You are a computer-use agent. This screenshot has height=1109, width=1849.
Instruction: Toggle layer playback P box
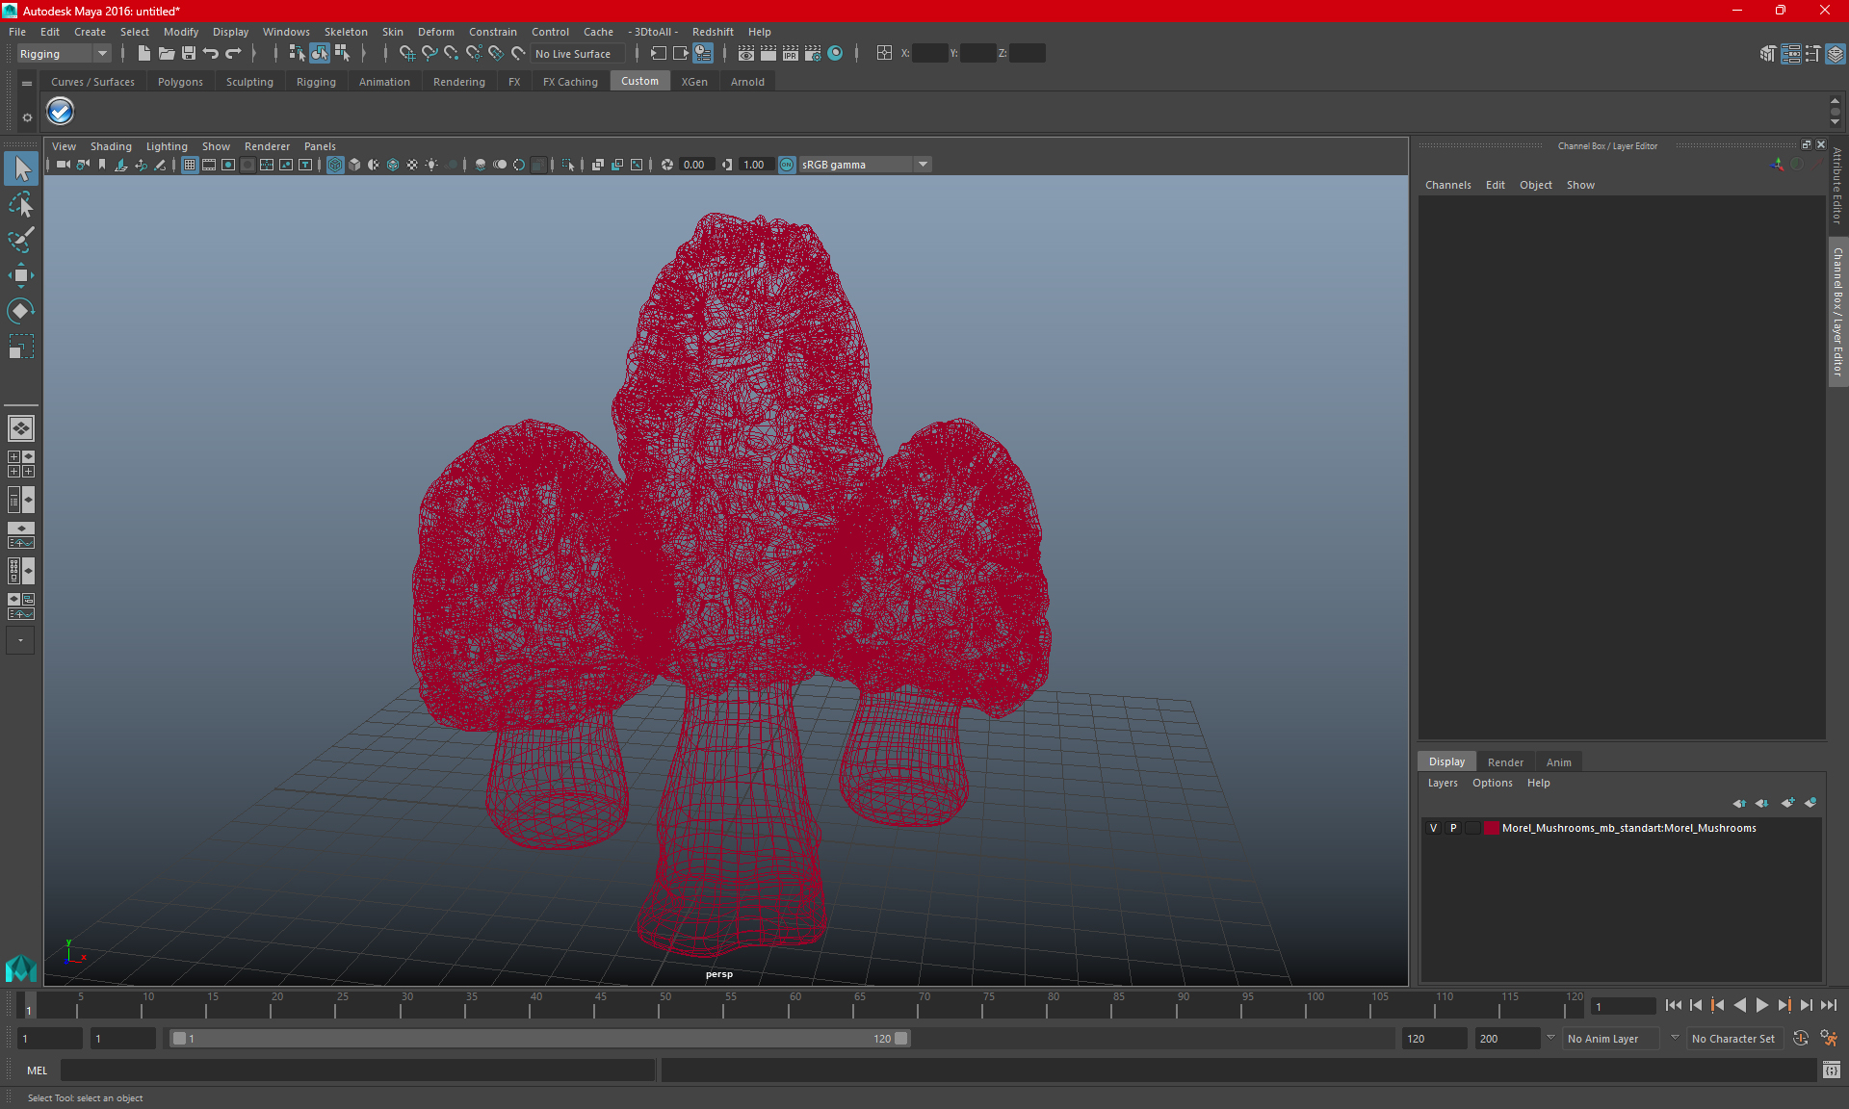click(1453, 828)
